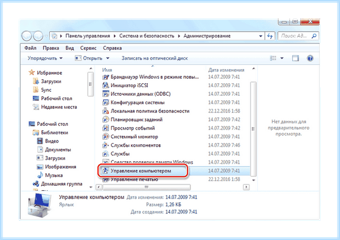The width and height of the screenshot is (340, 240).
Task: Click Управление компьютером name in details pane
Action: (x=91, y=197)
